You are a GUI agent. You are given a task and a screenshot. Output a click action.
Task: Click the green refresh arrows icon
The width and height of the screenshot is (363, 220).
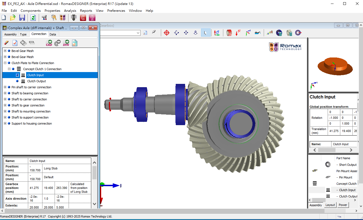click(33, 18)
